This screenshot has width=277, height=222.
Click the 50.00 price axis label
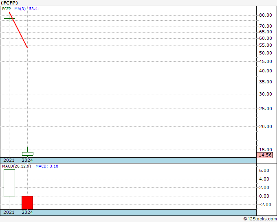(x=266, y=53)
